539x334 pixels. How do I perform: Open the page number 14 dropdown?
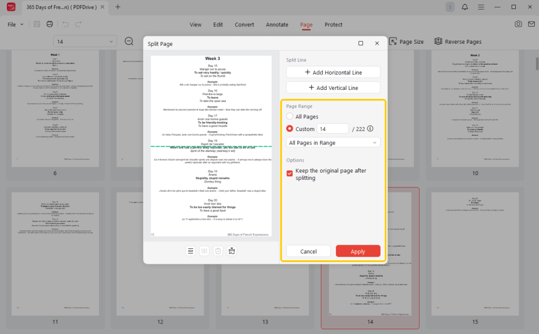click(85, 42)
